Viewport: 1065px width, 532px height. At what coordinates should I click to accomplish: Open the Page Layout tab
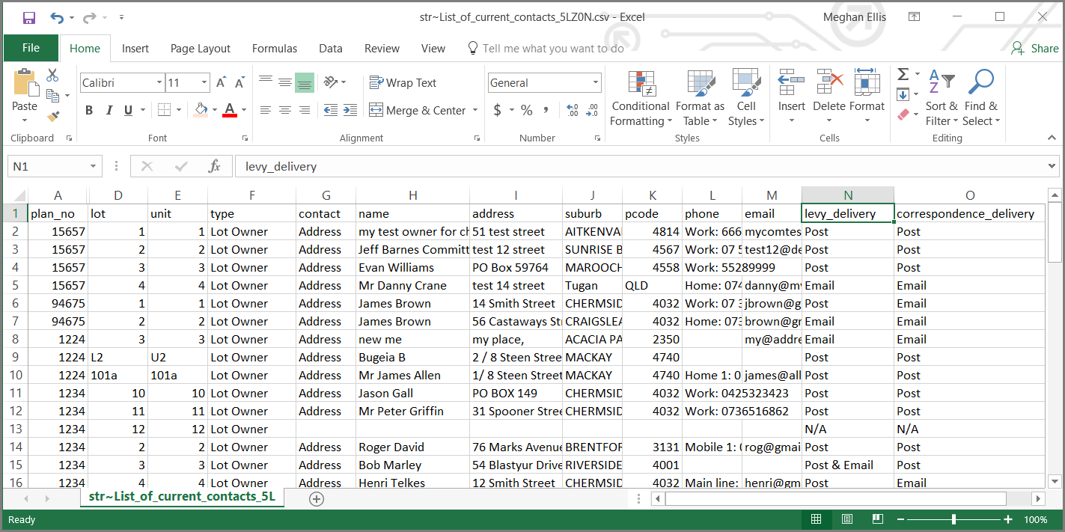pos(200,49)
